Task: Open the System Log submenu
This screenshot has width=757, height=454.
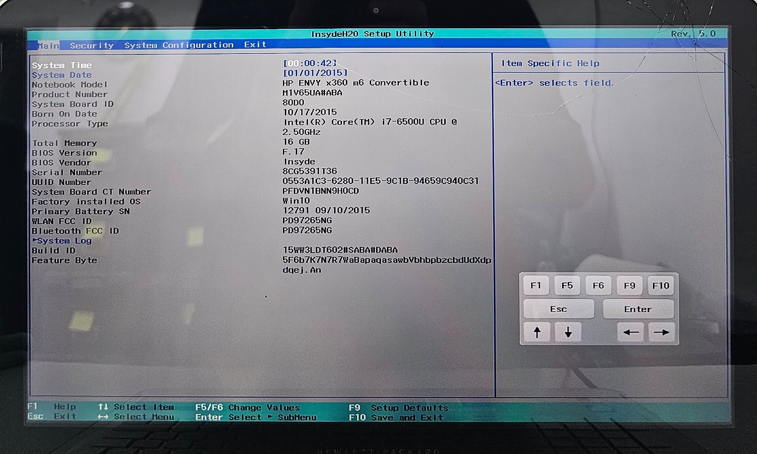Action: pyautogui.click(x=62, y=241)
